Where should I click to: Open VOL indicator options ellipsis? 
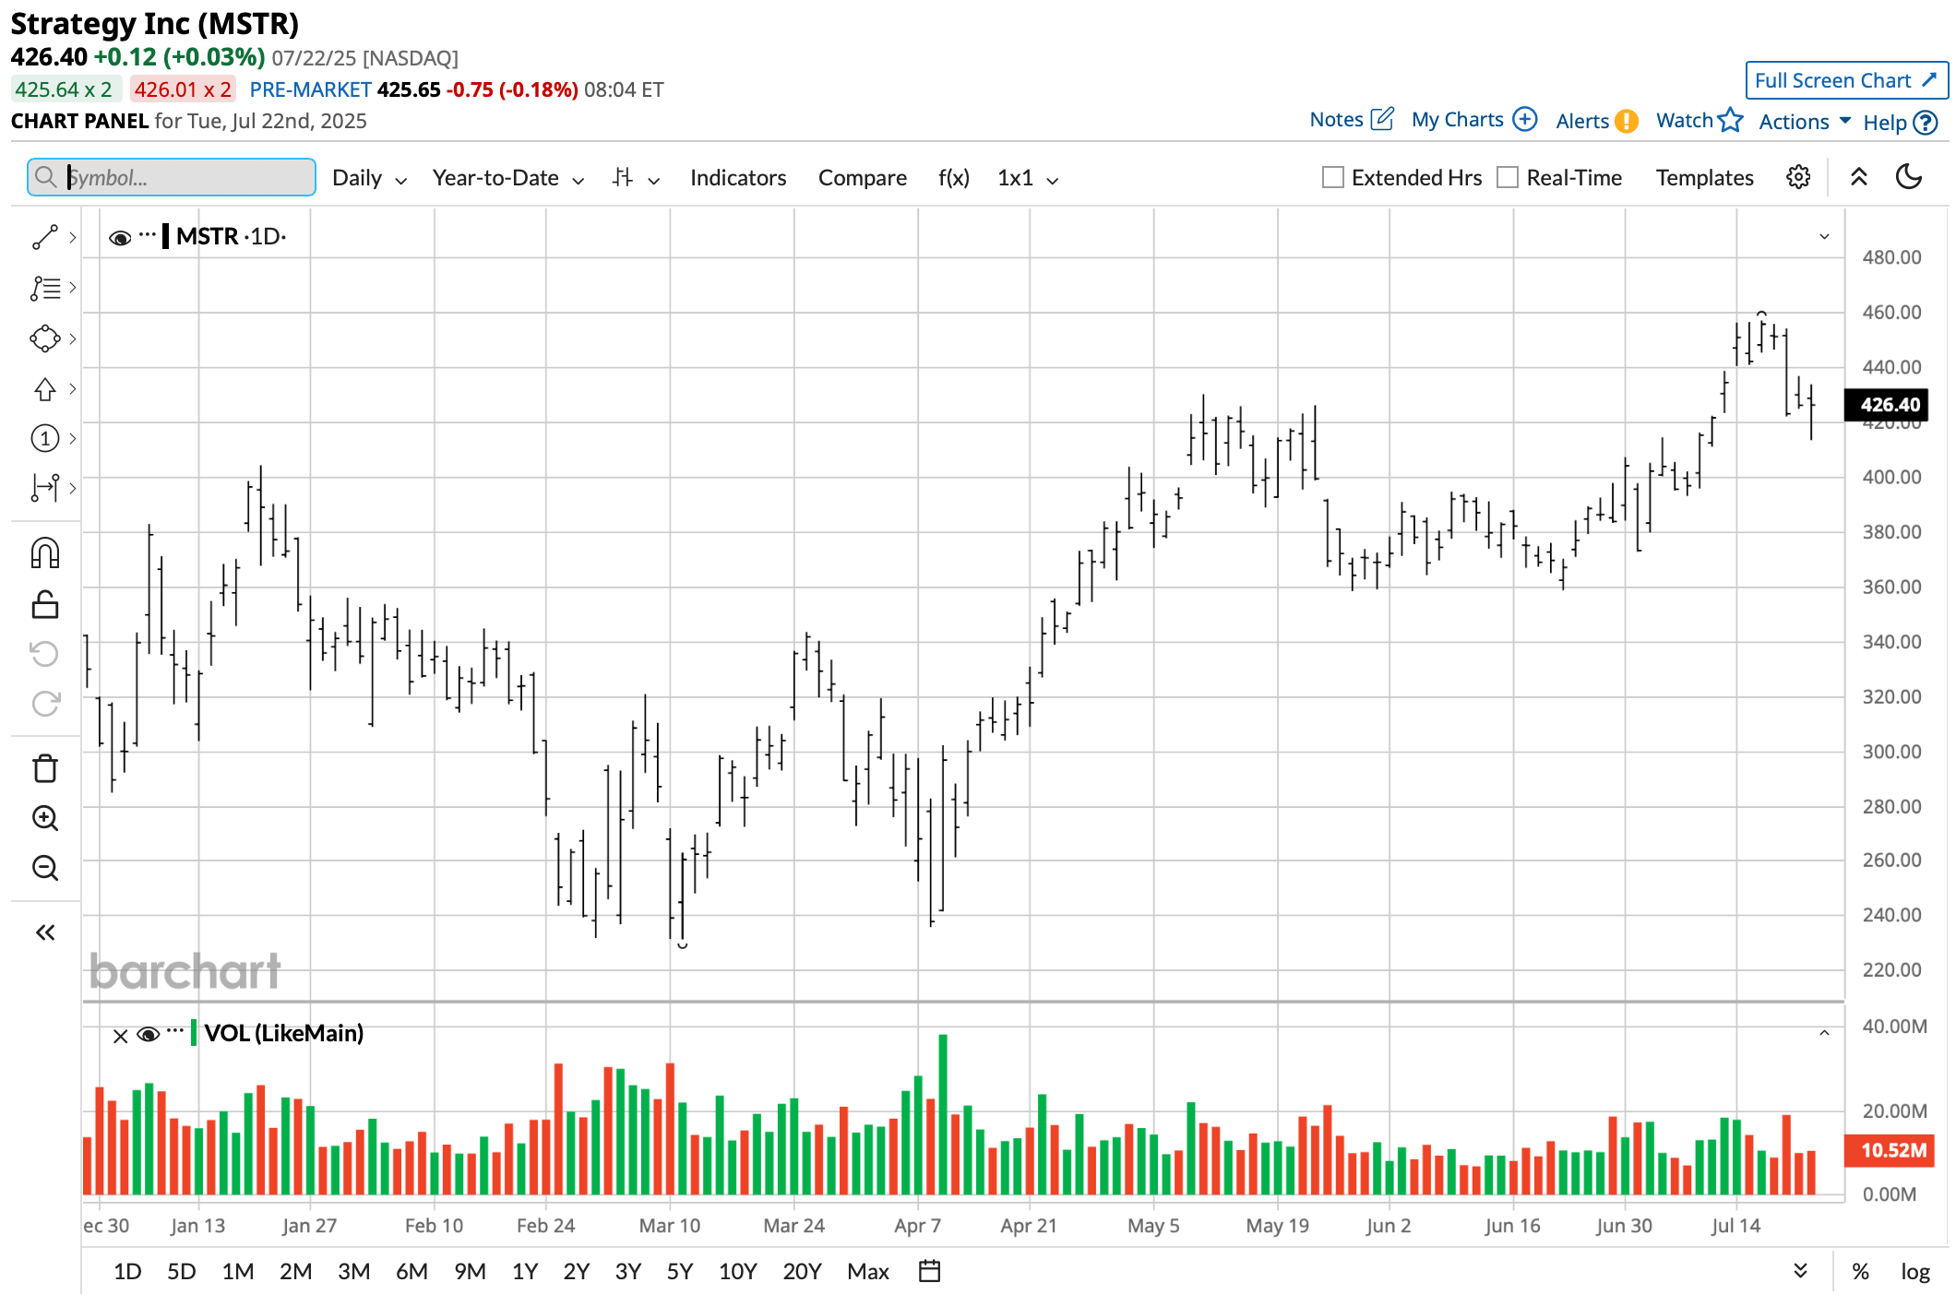pos(175,1033)
